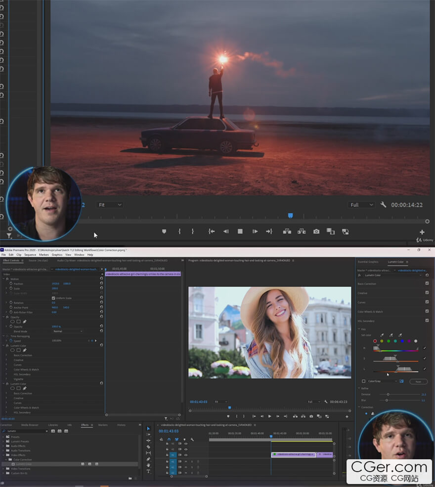Click the Export Frame camera in the enlarged upper monitor

(x=316, y=232)
